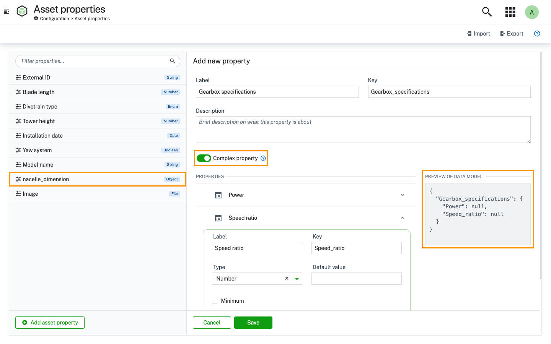Enable the Minimum checkbox
The width and height of the screenshot is (551, 344).
215,301
